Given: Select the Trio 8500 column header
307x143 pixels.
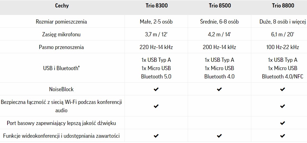Looking at the screenshot, I should click(x=219, y=6).
